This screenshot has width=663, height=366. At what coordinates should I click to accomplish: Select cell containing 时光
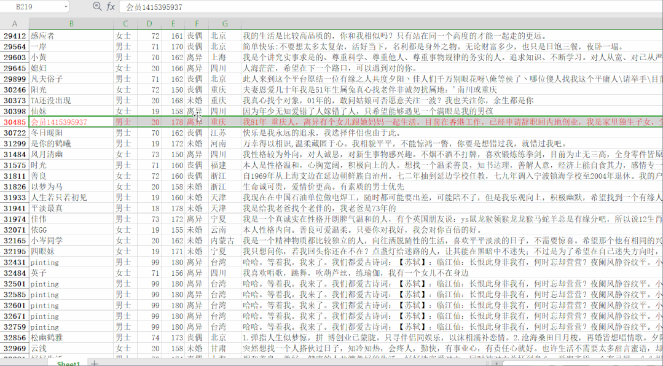pyautogui.click(x=71, y=165)
